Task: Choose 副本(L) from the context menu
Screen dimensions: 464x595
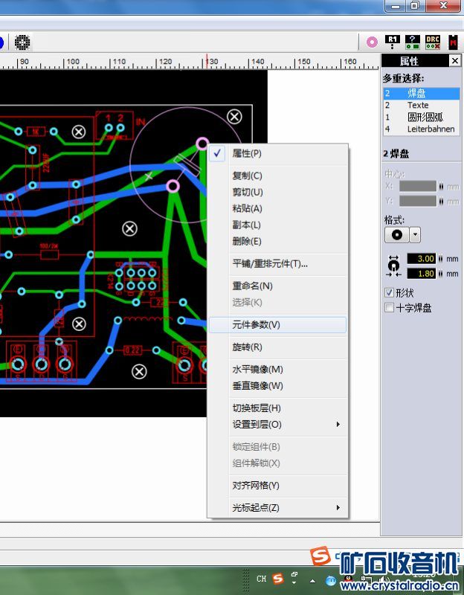Action: pos(277,225)
